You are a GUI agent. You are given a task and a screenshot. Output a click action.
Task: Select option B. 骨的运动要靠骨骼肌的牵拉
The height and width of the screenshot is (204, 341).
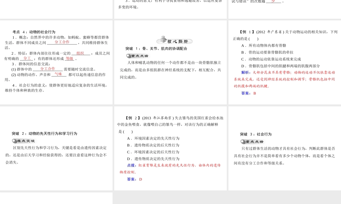click(x=267, y=52)
